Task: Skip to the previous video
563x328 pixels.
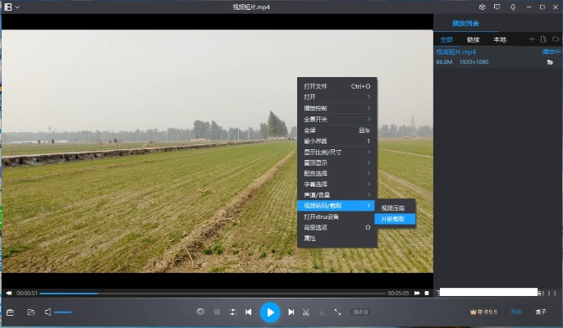Action: point(248,312)
